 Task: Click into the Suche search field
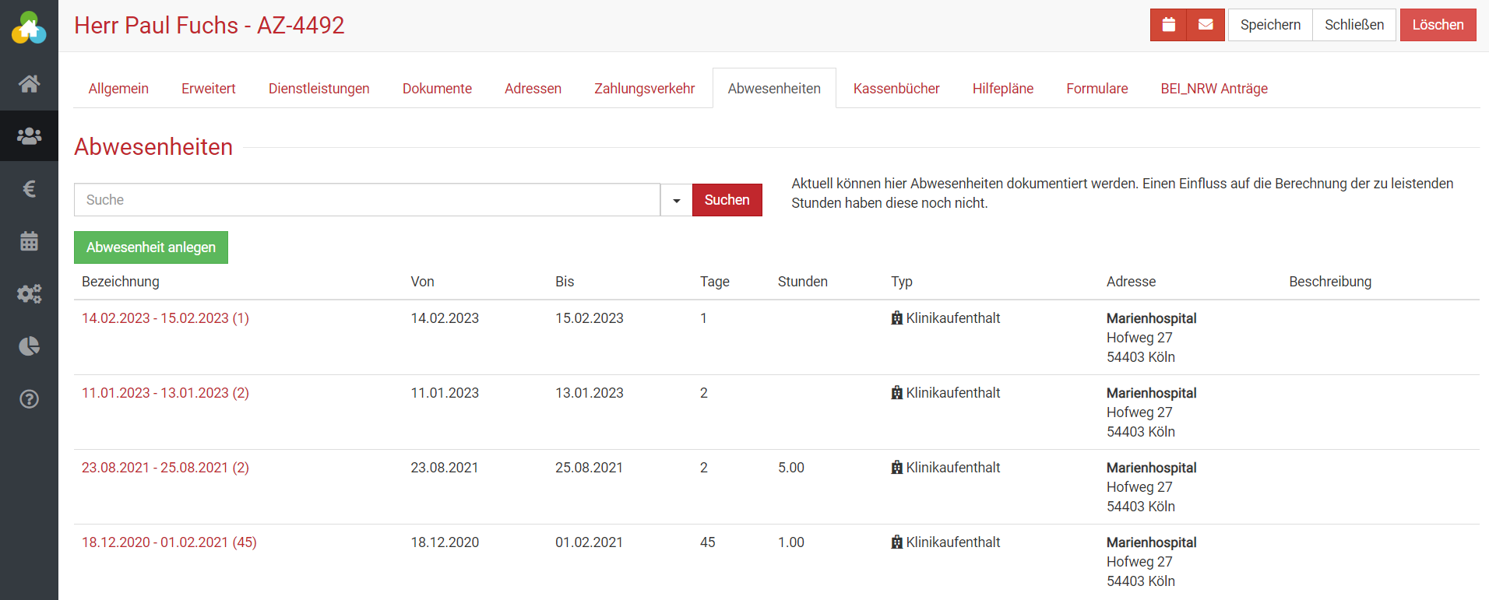(367, 200)
